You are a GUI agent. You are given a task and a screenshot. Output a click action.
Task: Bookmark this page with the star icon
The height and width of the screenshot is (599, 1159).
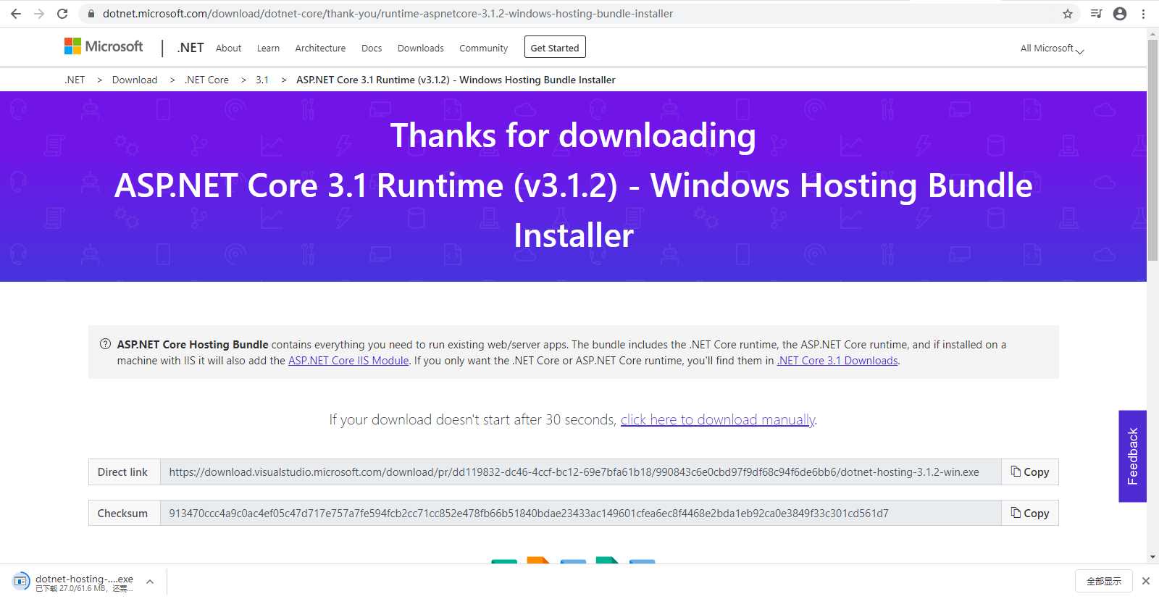click(x=1068, y=14)
